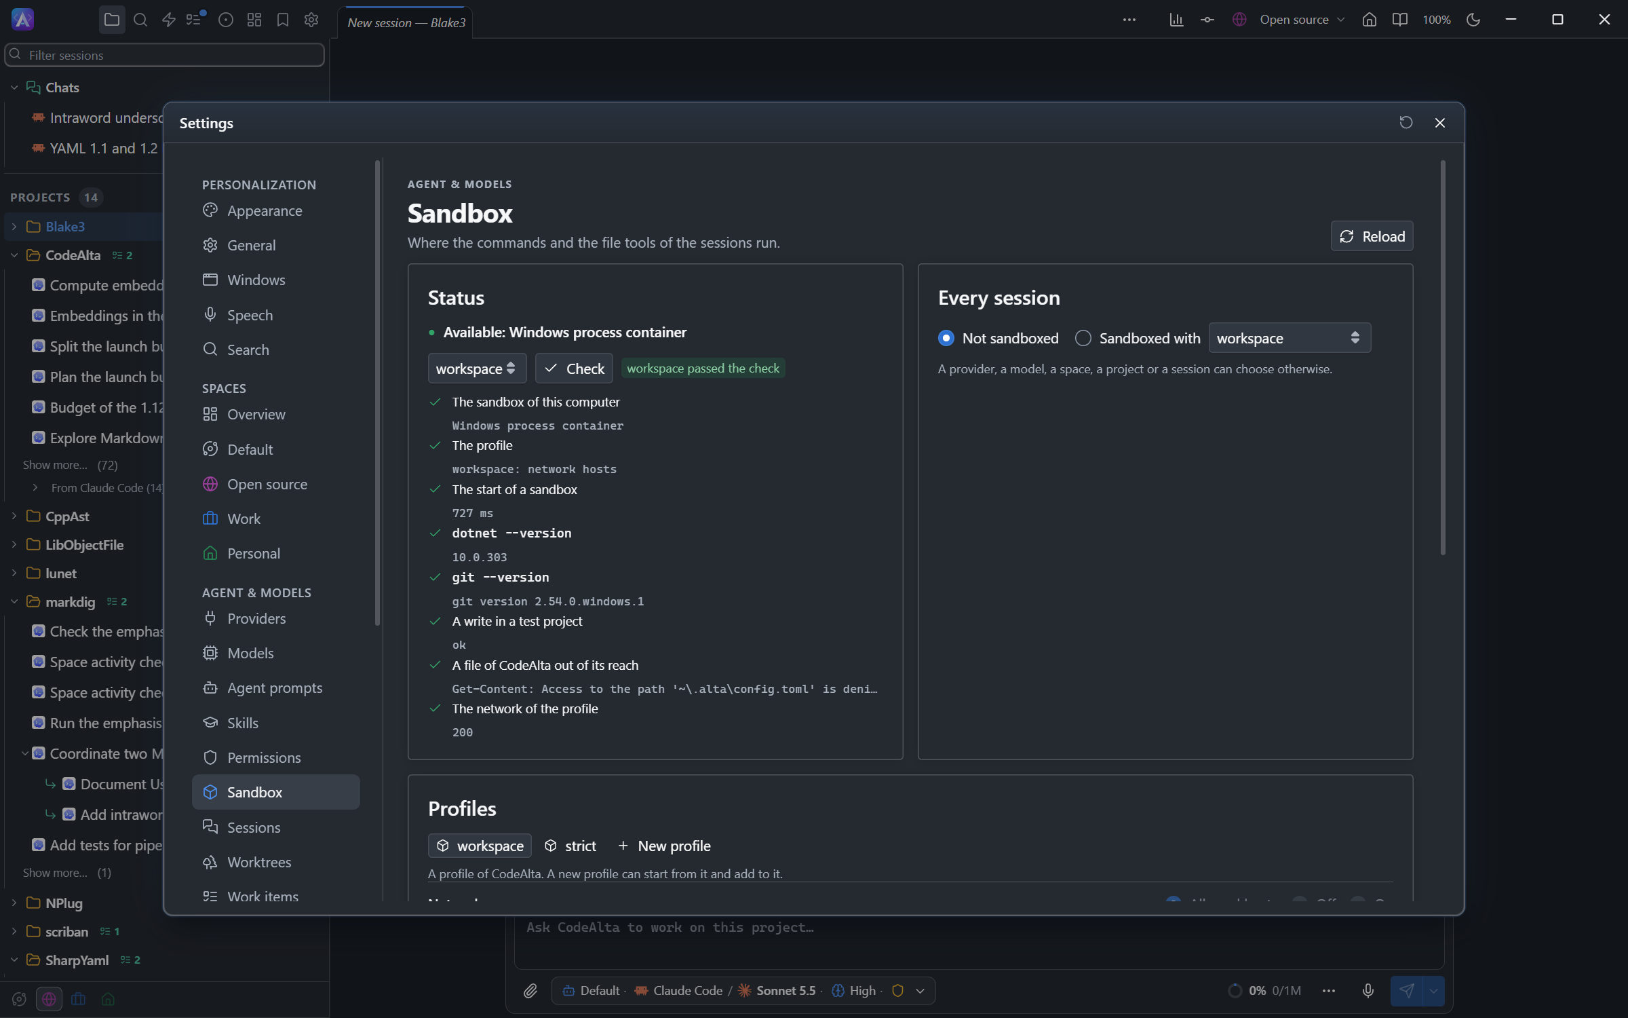
Task: Close the Settings dialog
Action: (1440, 123)
